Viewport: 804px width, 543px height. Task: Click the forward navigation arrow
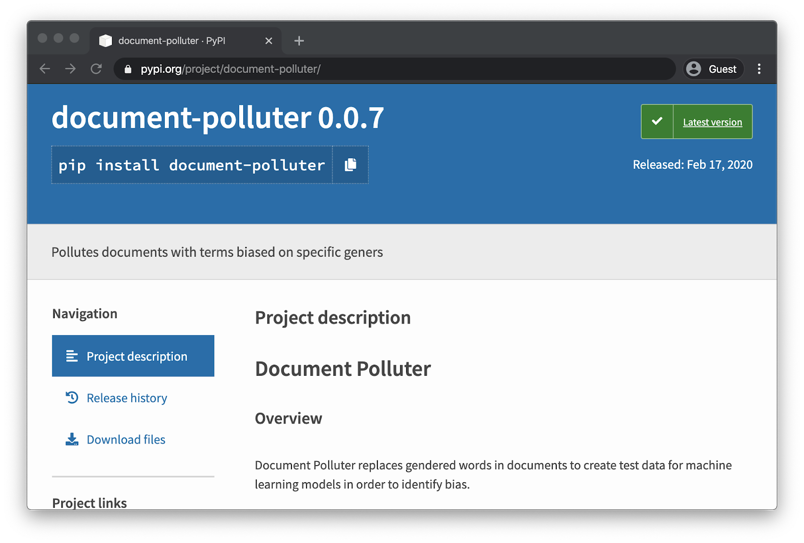[70, 69]
